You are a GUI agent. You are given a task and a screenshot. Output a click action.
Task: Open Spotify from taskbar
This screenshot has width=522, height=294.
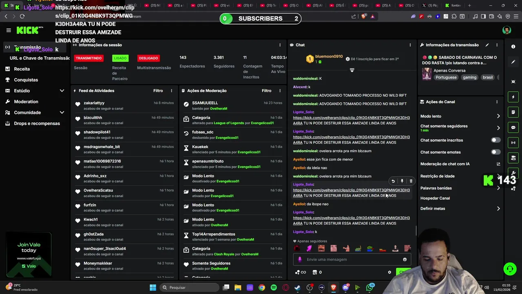click(274, 287)
